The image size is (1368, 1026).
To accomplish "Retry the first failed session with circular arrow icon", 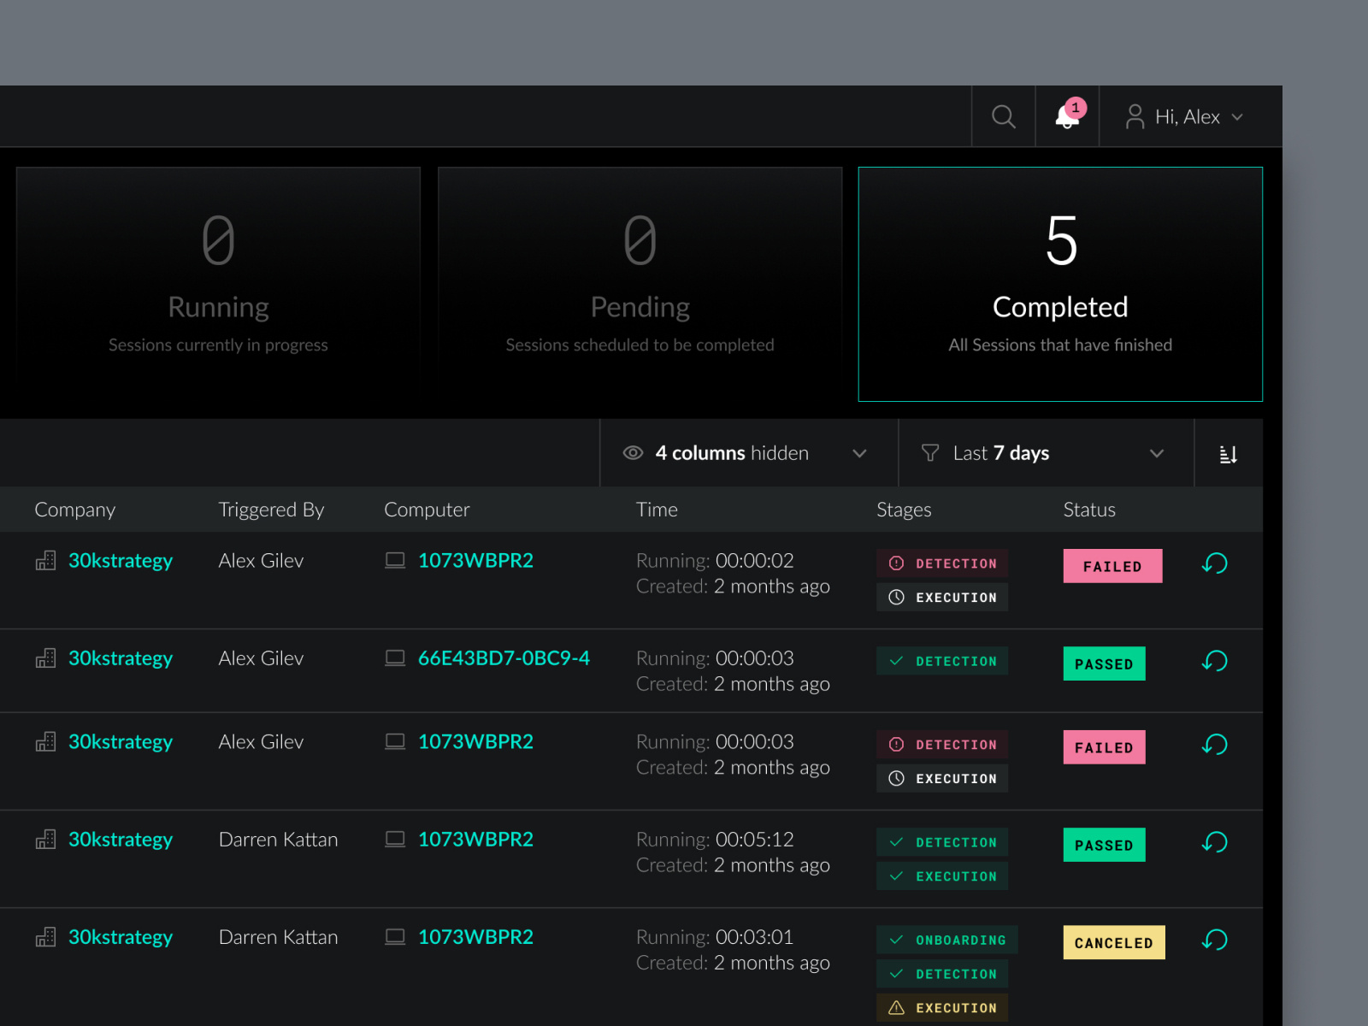I will (x=1213, y=564).
